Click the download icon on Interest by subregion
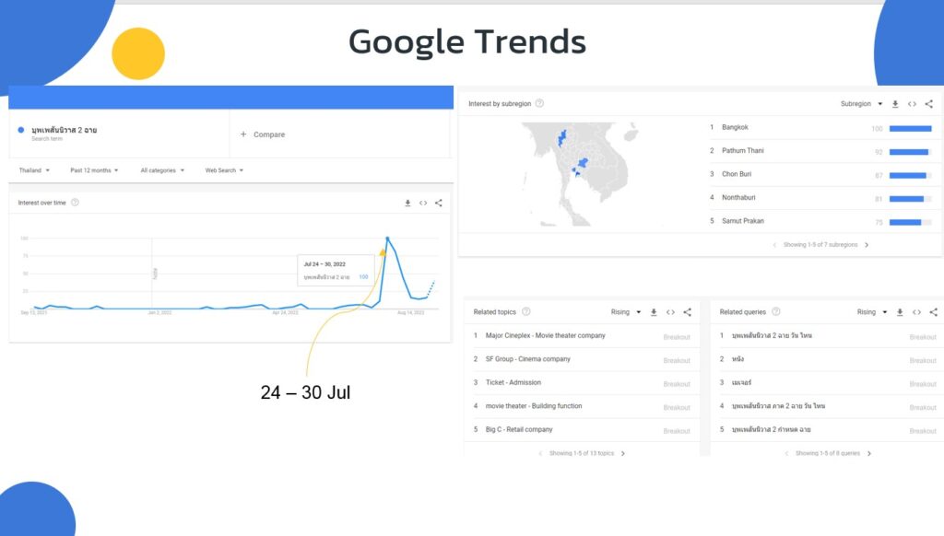This screenshot has width=944, height=536. (x=895, y=104)
